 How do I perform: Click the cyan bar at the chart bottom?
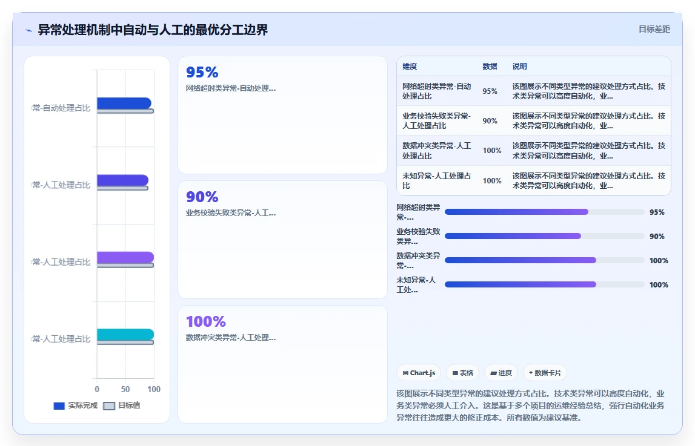[x=125, y=335]
